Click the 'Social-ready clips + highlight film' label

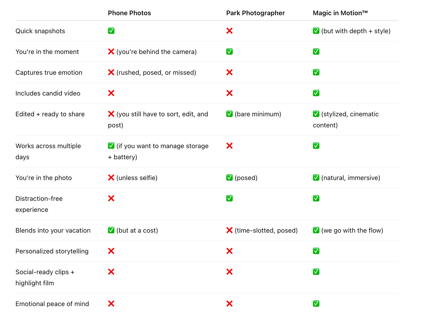(x=45, y=277)
